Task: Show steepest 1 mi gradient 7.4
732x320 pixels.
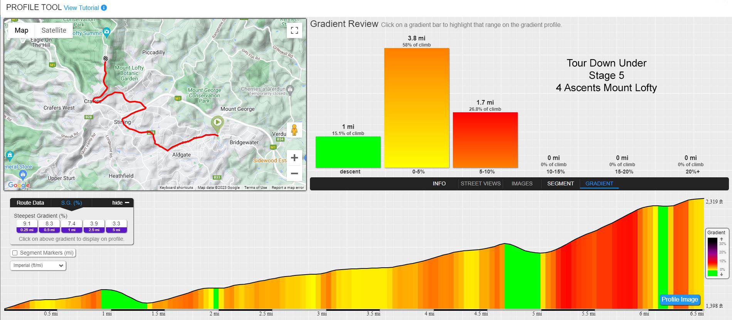Action: pyautogui.click(x=72, y=226)
